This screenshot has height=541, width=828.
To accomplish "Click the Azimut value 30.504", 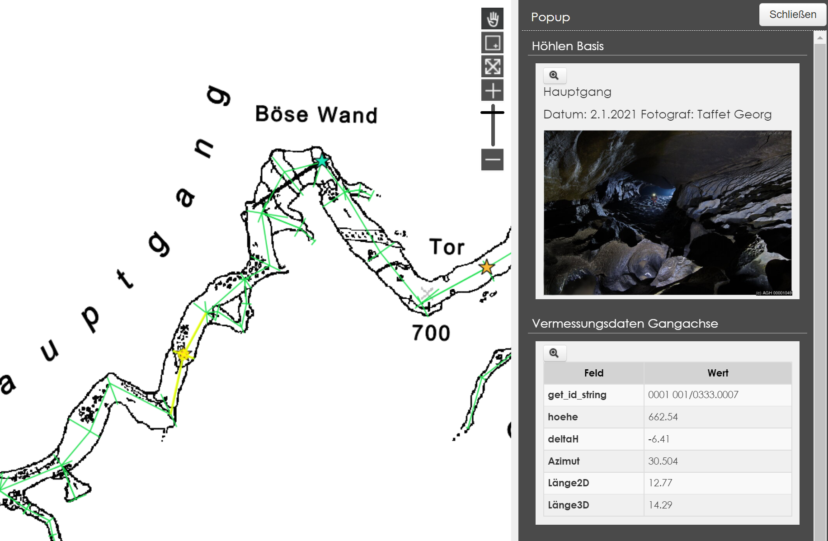I will (717, 461).
